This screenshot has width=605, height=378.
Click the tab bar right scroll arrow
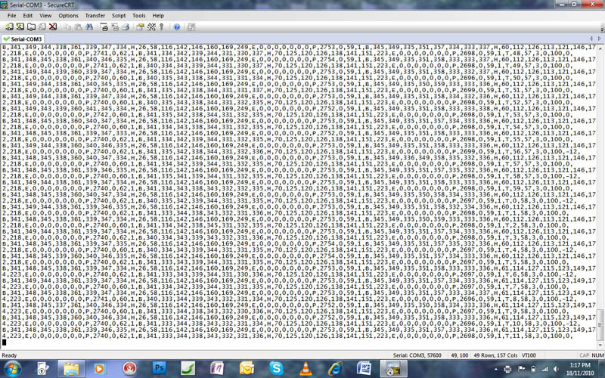(x=599, y=39)
